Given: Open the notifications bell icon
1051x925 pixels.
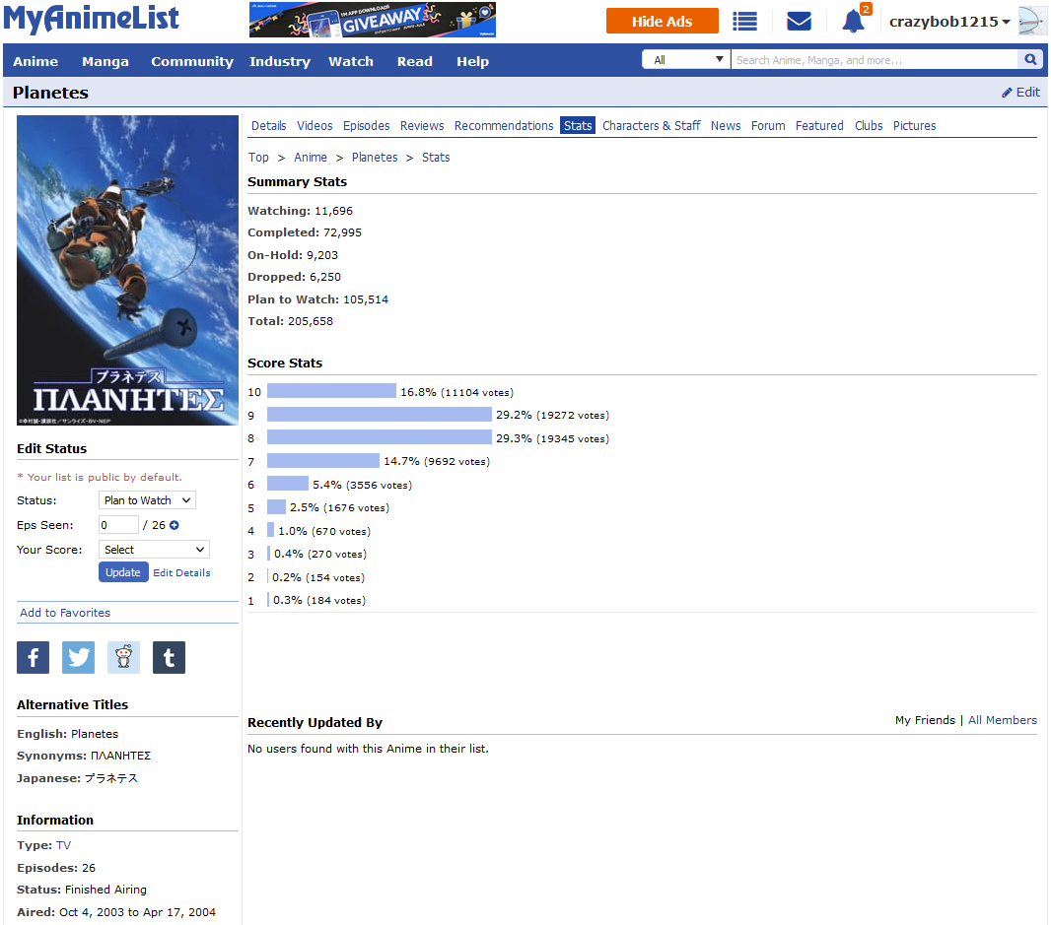Looking at the screenshot, I should (853, 21).
